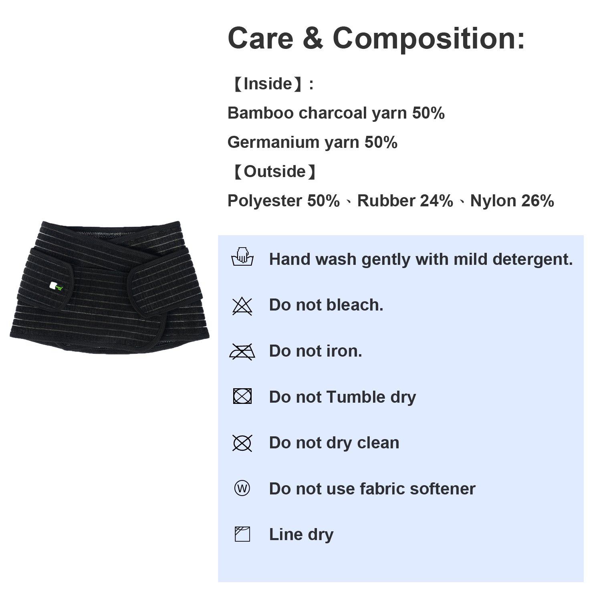Click Germanium yarn 50% text
Viewport: 601px width, 601px height.
point(312,143)
